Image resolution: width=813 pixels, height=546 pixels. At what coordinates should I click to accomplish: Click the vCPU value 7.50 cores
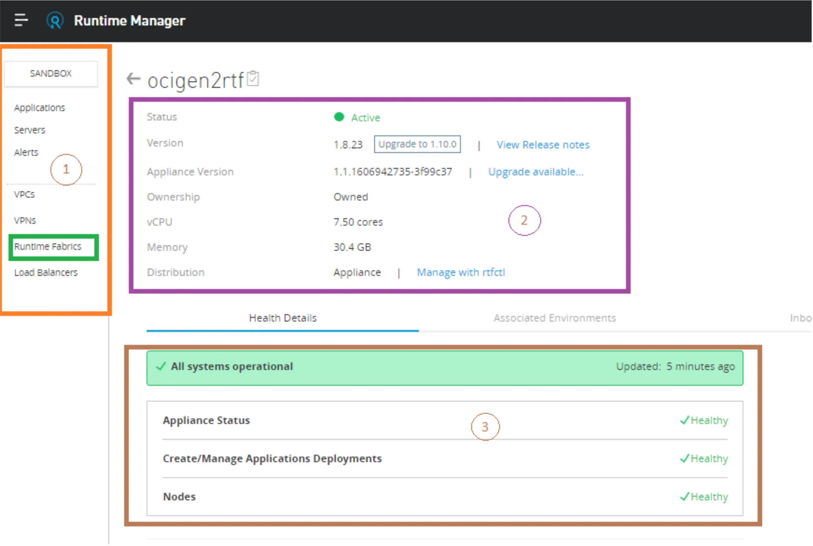358,222
